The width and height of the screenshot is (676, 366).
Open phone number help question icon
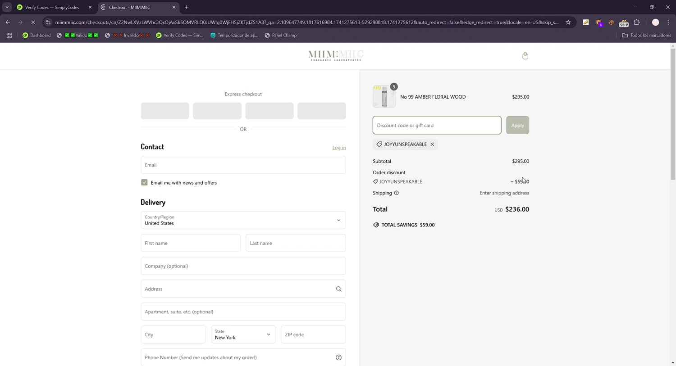tap(338, 357)
